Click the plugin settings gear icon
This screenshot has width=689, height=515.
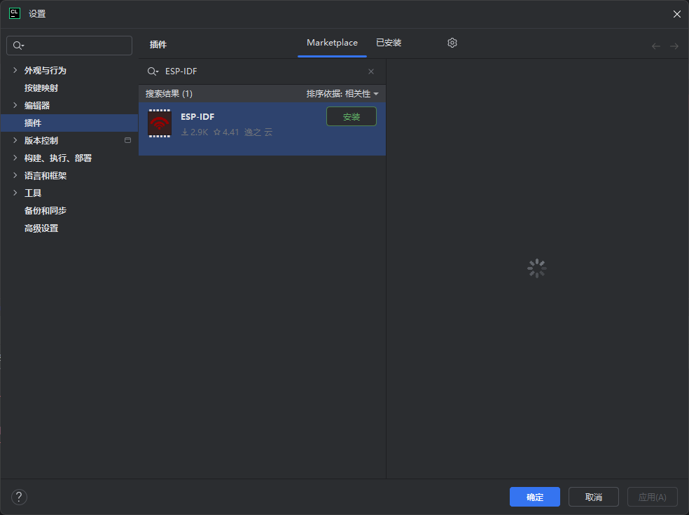pos(452,43)
